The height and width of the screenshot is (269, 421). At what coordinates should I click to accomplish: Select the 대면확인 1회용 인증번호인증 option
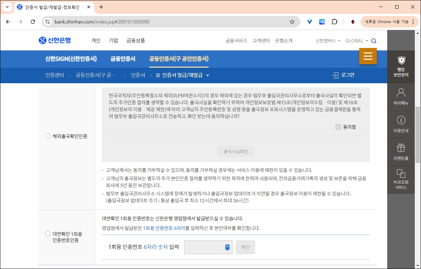click(x=48, y=233)
